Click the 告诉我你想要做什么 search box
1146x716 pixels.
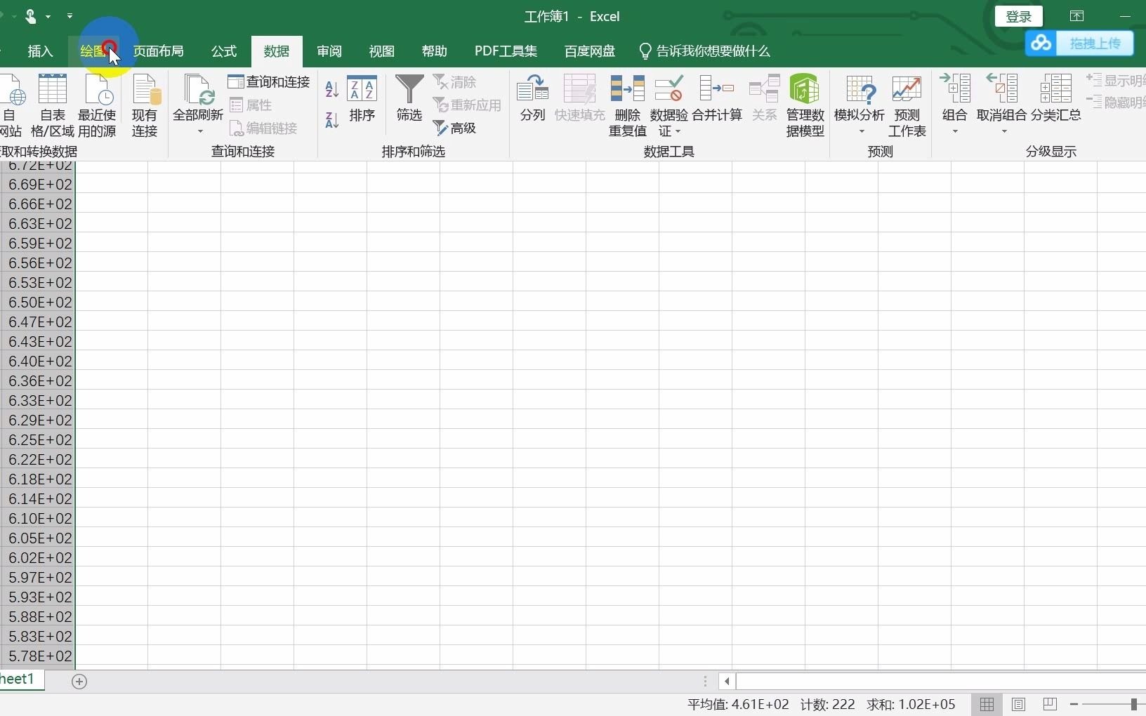(705, 51)
